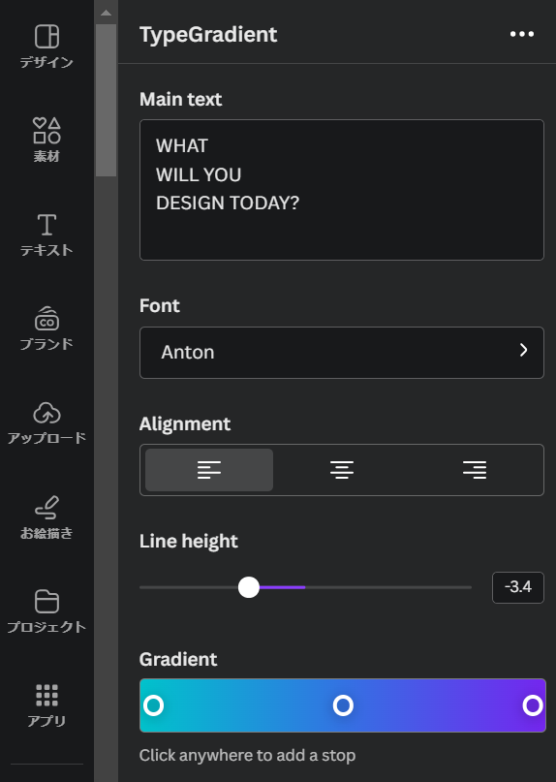Select the teal left gradient stop
556x782 pixels.
click(x=154, y=705)
